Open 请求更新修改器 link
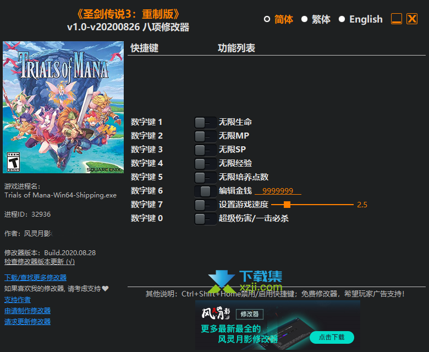 click(x=28, y=322)
